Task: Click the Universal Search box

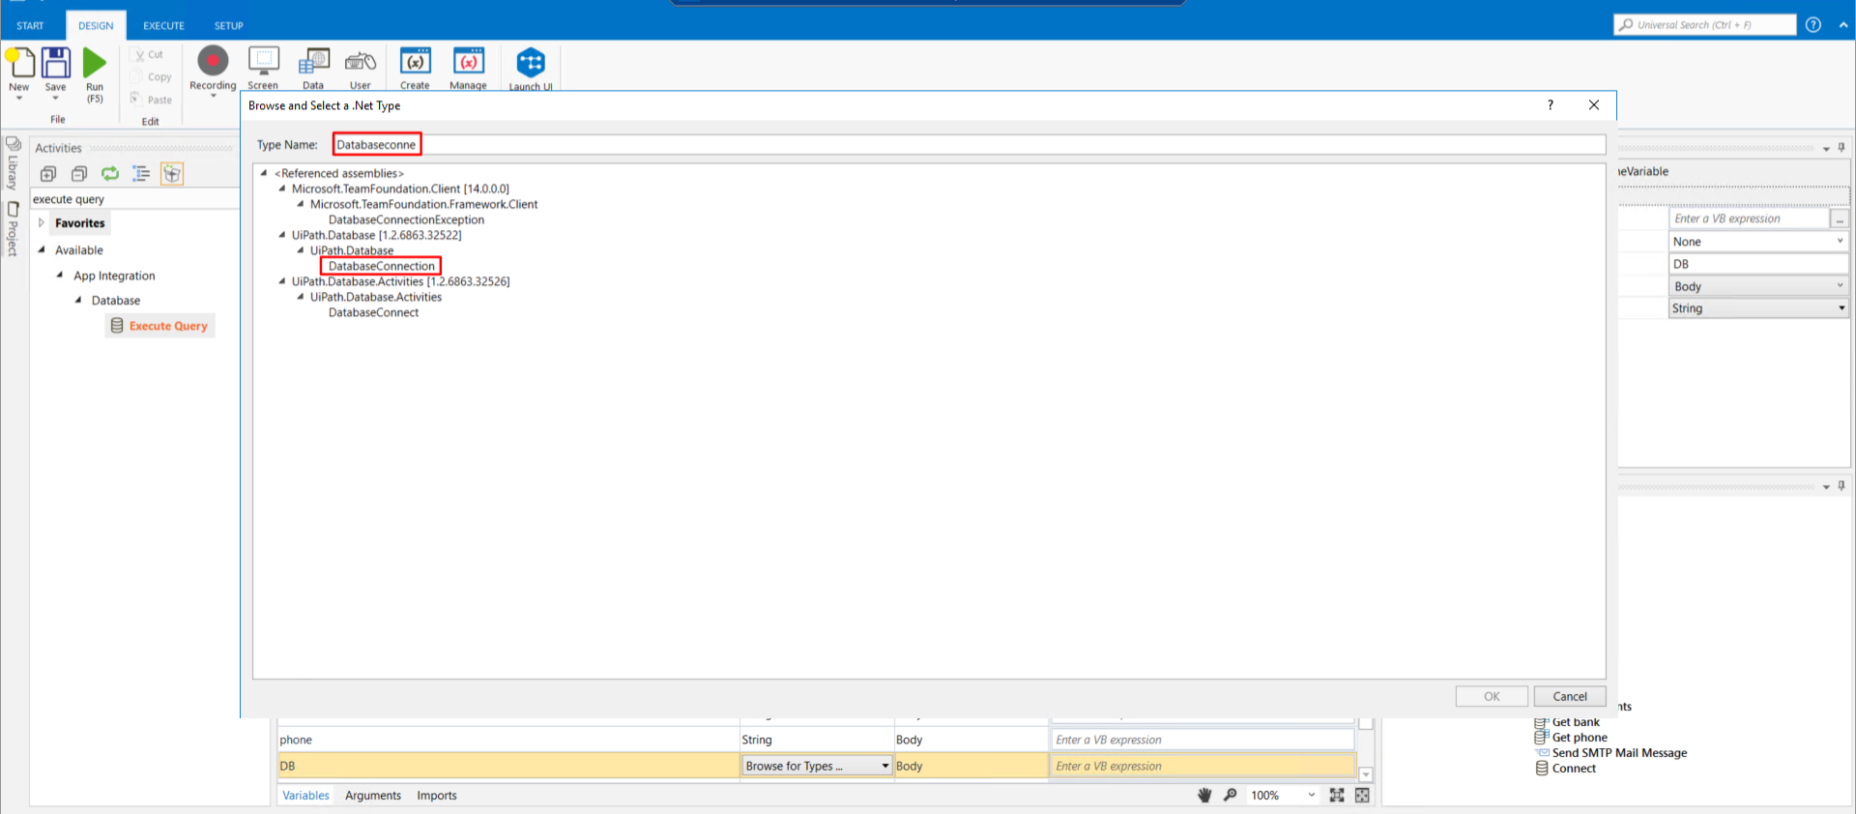Action: pyautogui.click(x=1705, y=25)
